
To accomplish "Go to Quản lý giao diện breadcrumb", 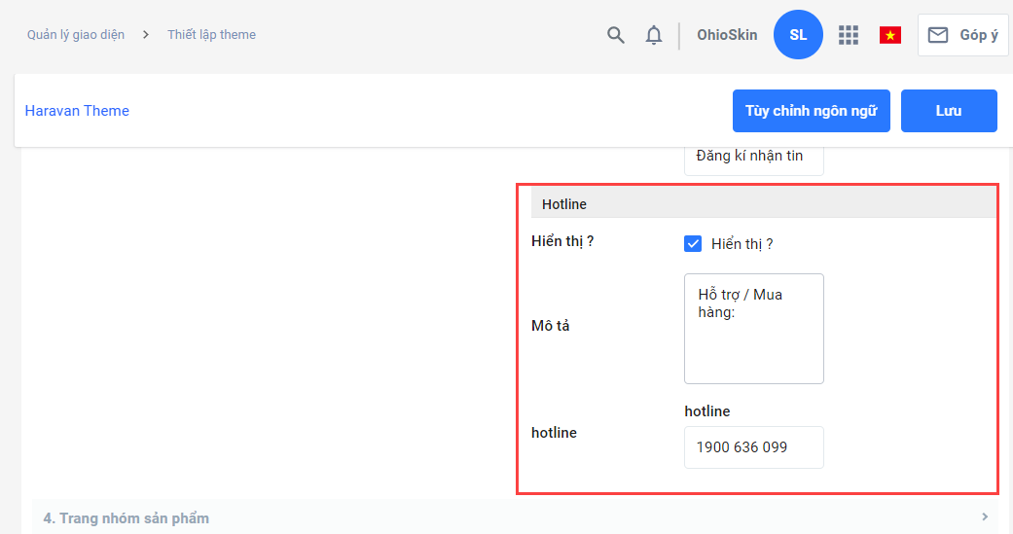I will point(76,35).
